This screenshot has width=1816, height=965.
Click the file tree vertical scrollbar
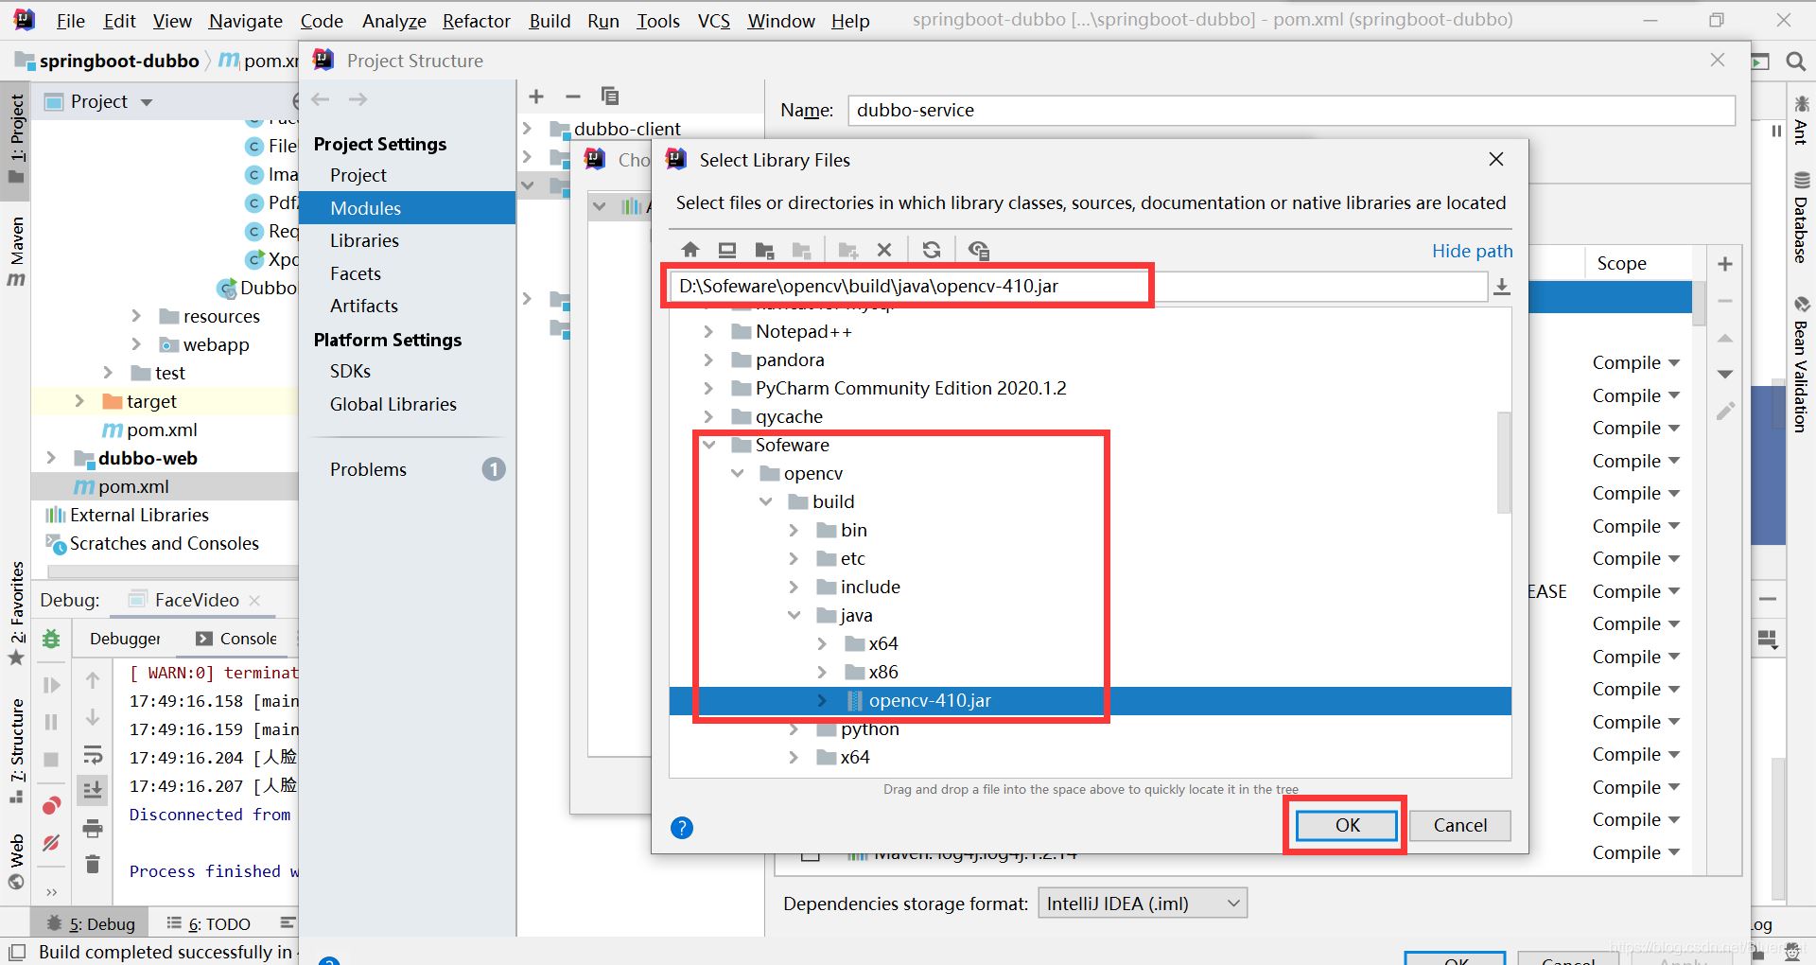click(x=1503, y=462)
